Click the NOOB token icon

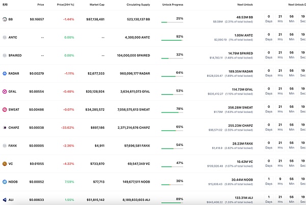[x=4, y=182]
